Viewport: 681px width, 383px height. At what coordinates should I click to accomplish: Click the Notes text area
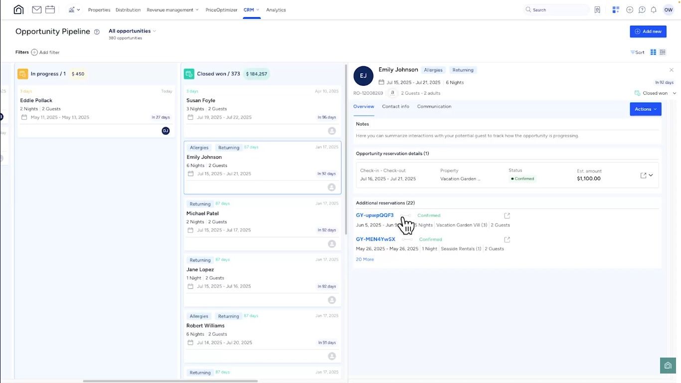508,136
